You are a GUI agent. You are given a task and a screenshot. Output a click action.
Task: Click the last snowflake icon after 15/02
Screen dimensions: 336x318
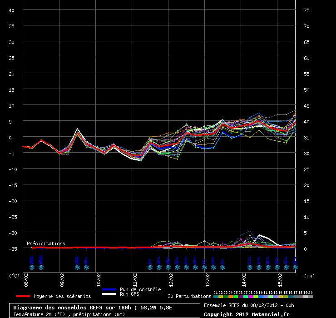(x=295, y=268)
